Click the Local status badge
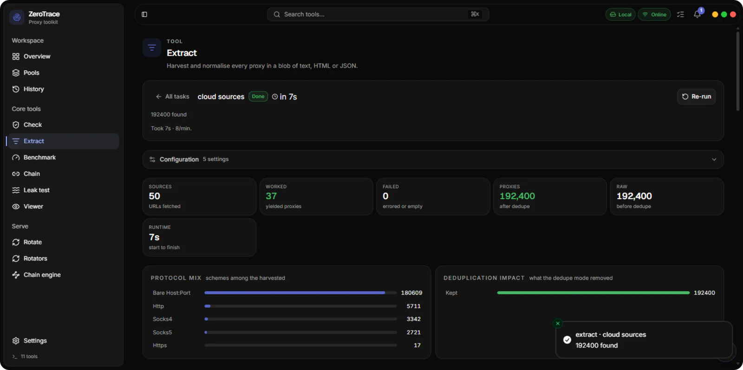The width and height of the screenshot is (743, 370). click(x=620, y=14)
